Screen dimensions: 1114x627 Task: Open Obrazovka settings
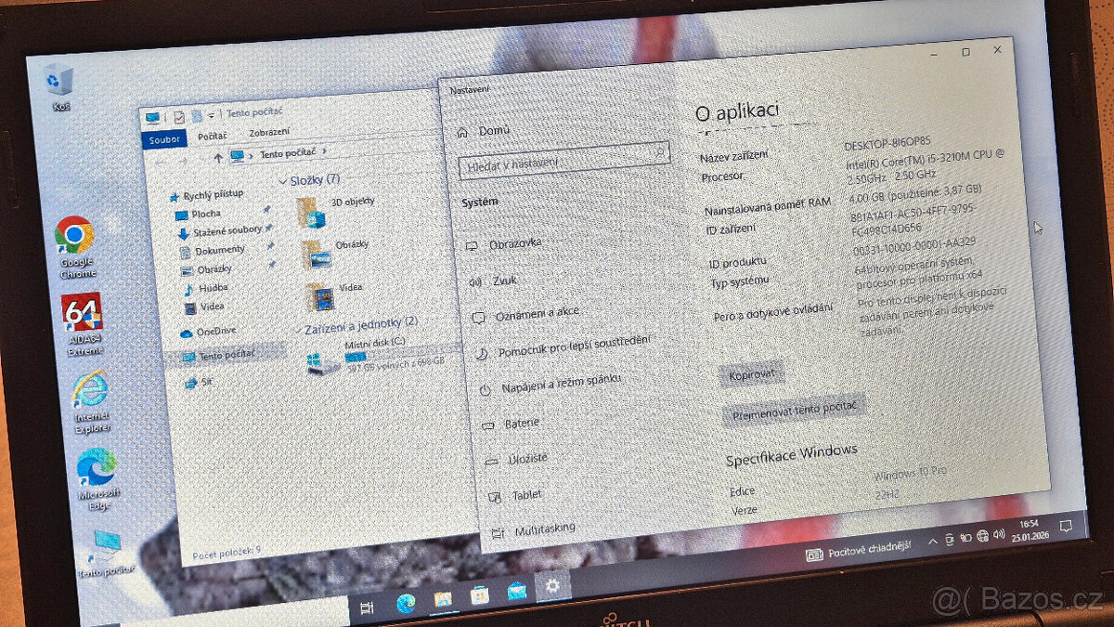coord(504,242)
